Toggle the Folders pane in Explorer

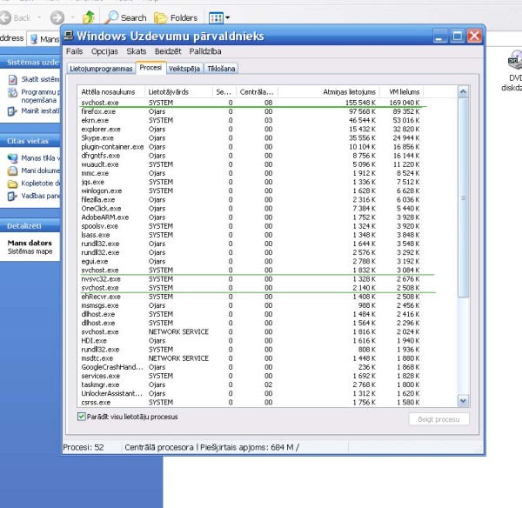176,17
